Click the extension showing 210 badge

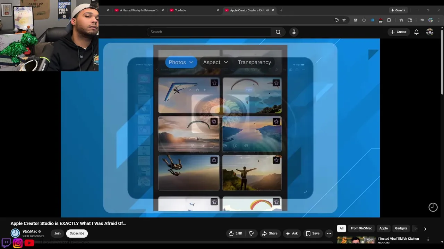pyautogui.click(x=381, y=20)
